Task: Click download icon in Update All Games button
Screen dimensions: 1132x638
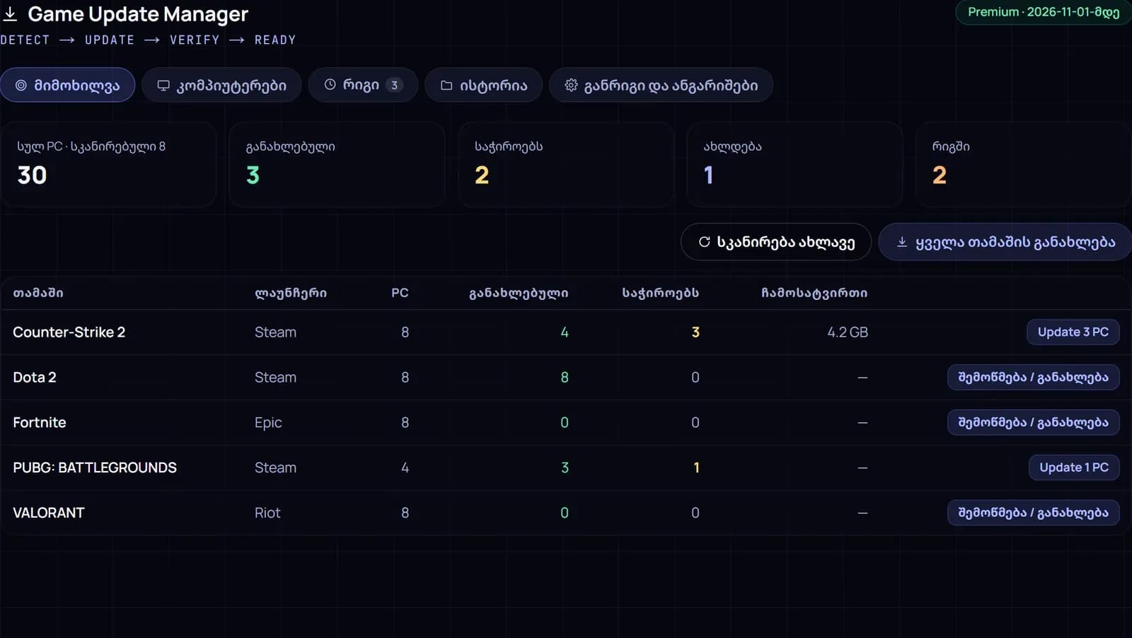Action: click(x=902, y=242)
